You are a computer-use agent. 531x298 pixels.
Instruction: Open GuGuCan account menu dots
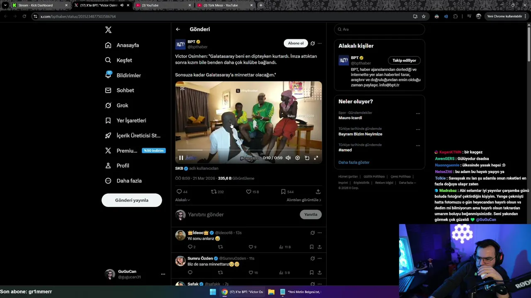[x=163, y=274]
